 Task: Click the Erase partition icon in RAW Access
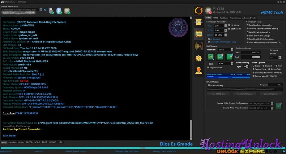click(x=229, y=57)
